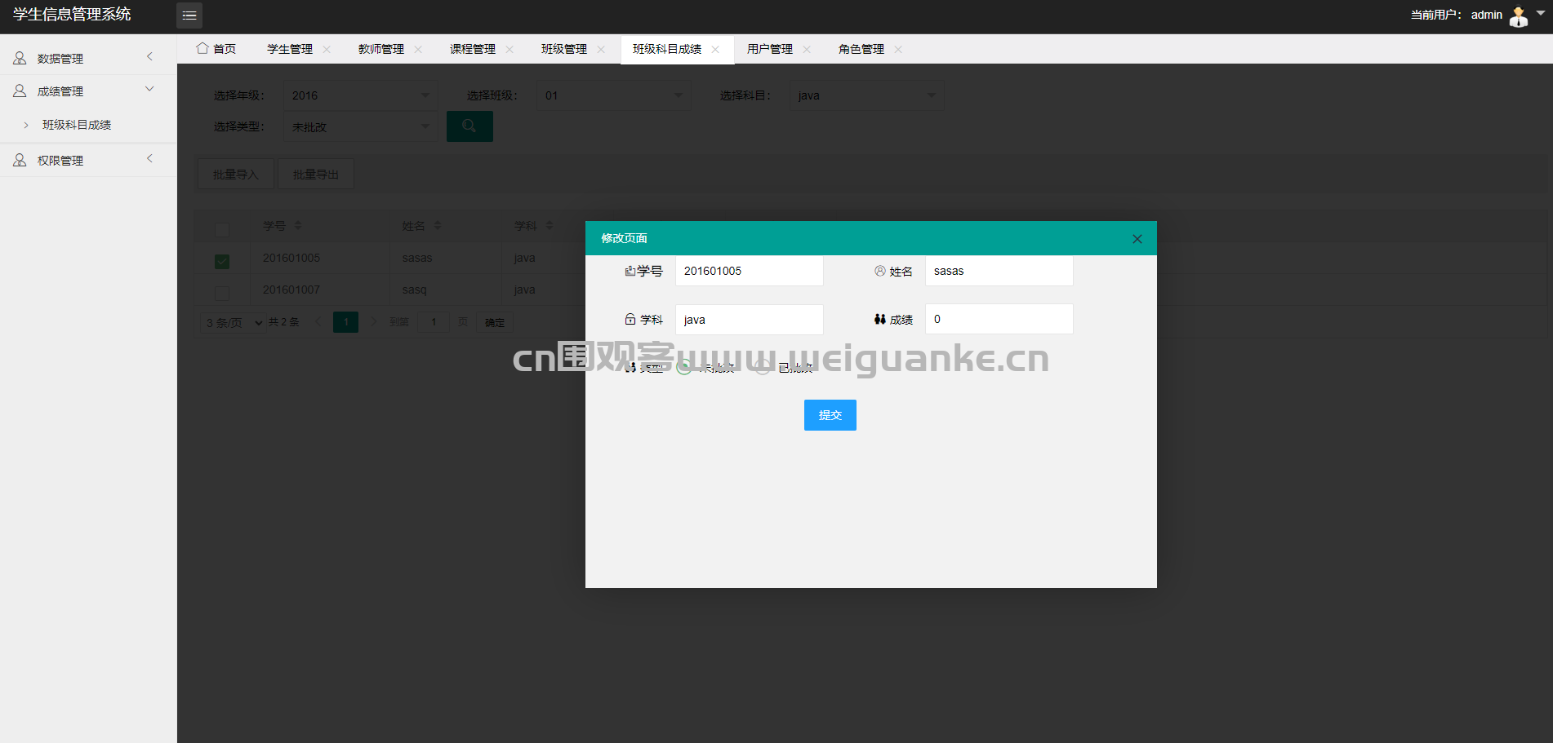Close the 班级科目成绩 tab via its X
Image resolution: width=1553 pixels, height=743 pixels.
pos(715,50)
